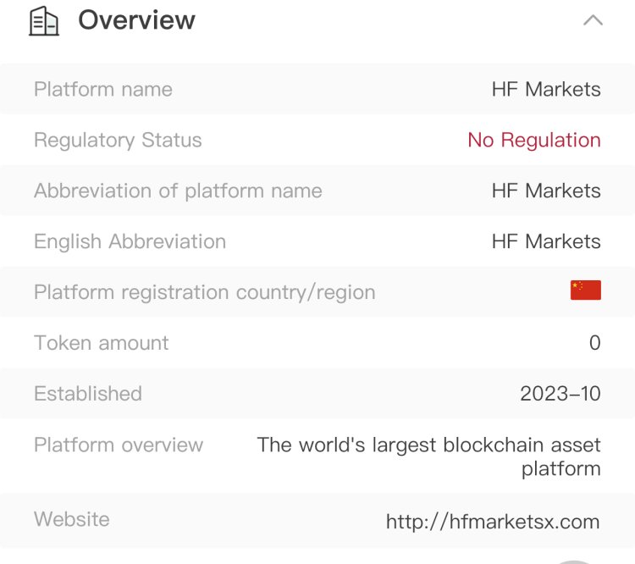
Task: Click "The world's largest blockchain asset platform" text
Action: point(429,456)
